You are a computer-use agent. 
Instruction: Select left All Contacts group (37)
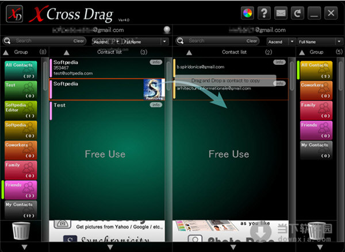coord(21,70)
